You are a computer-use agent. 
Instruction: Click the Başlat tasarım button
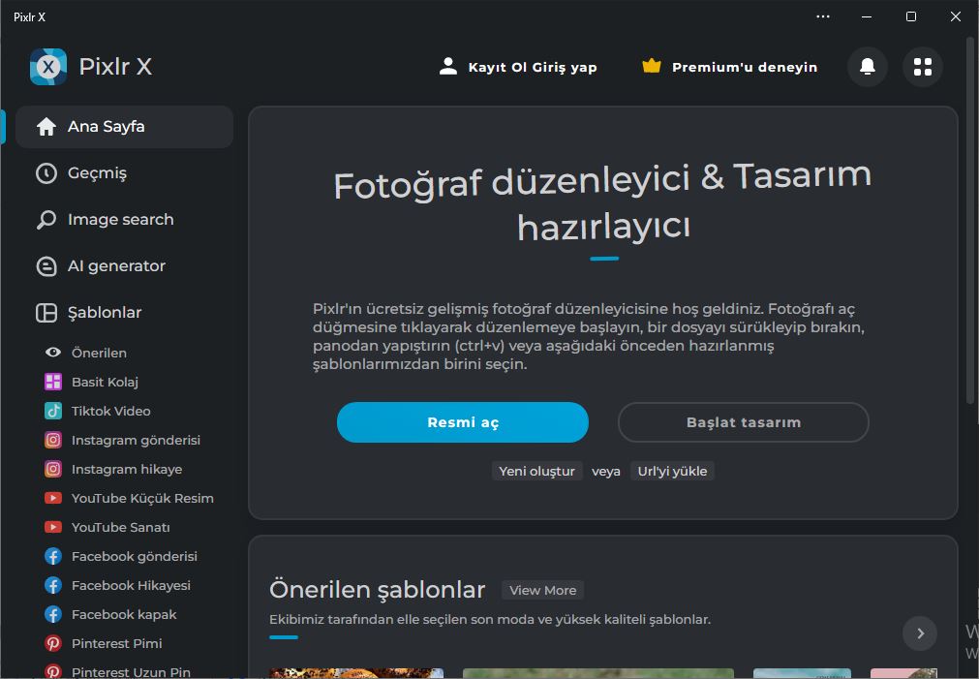coord(743,422)
